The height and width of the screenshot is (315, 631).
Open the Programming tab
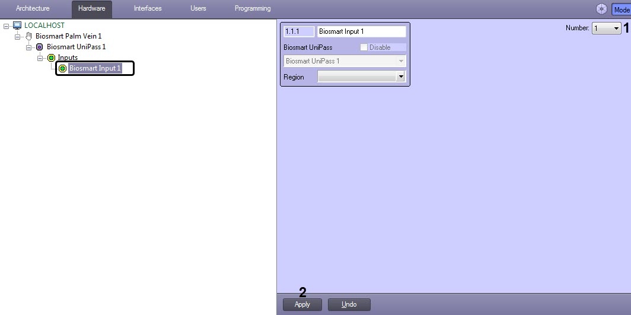pos(253,8)
